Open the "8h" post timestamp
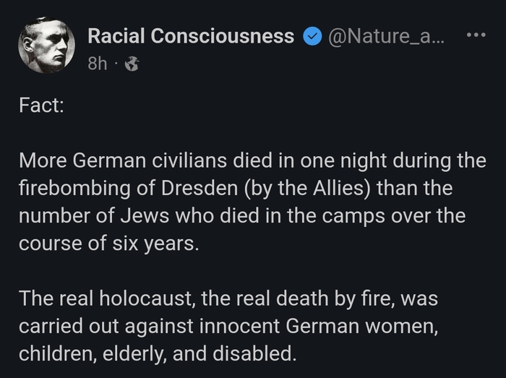The image size is (506, 378). [97, 64]
